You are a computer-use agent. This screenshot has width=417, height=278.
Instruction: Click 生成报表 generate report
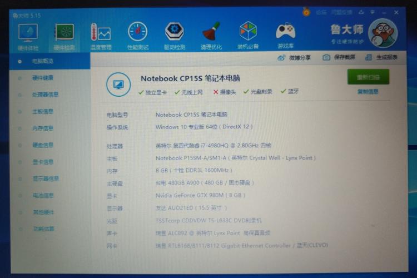[381, 57]
